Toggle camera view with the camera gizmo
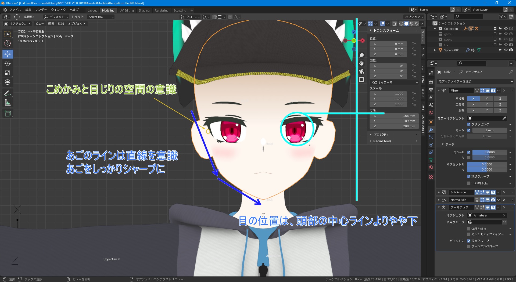The height and width of the screenshot is (282, 516). (361, 71)
